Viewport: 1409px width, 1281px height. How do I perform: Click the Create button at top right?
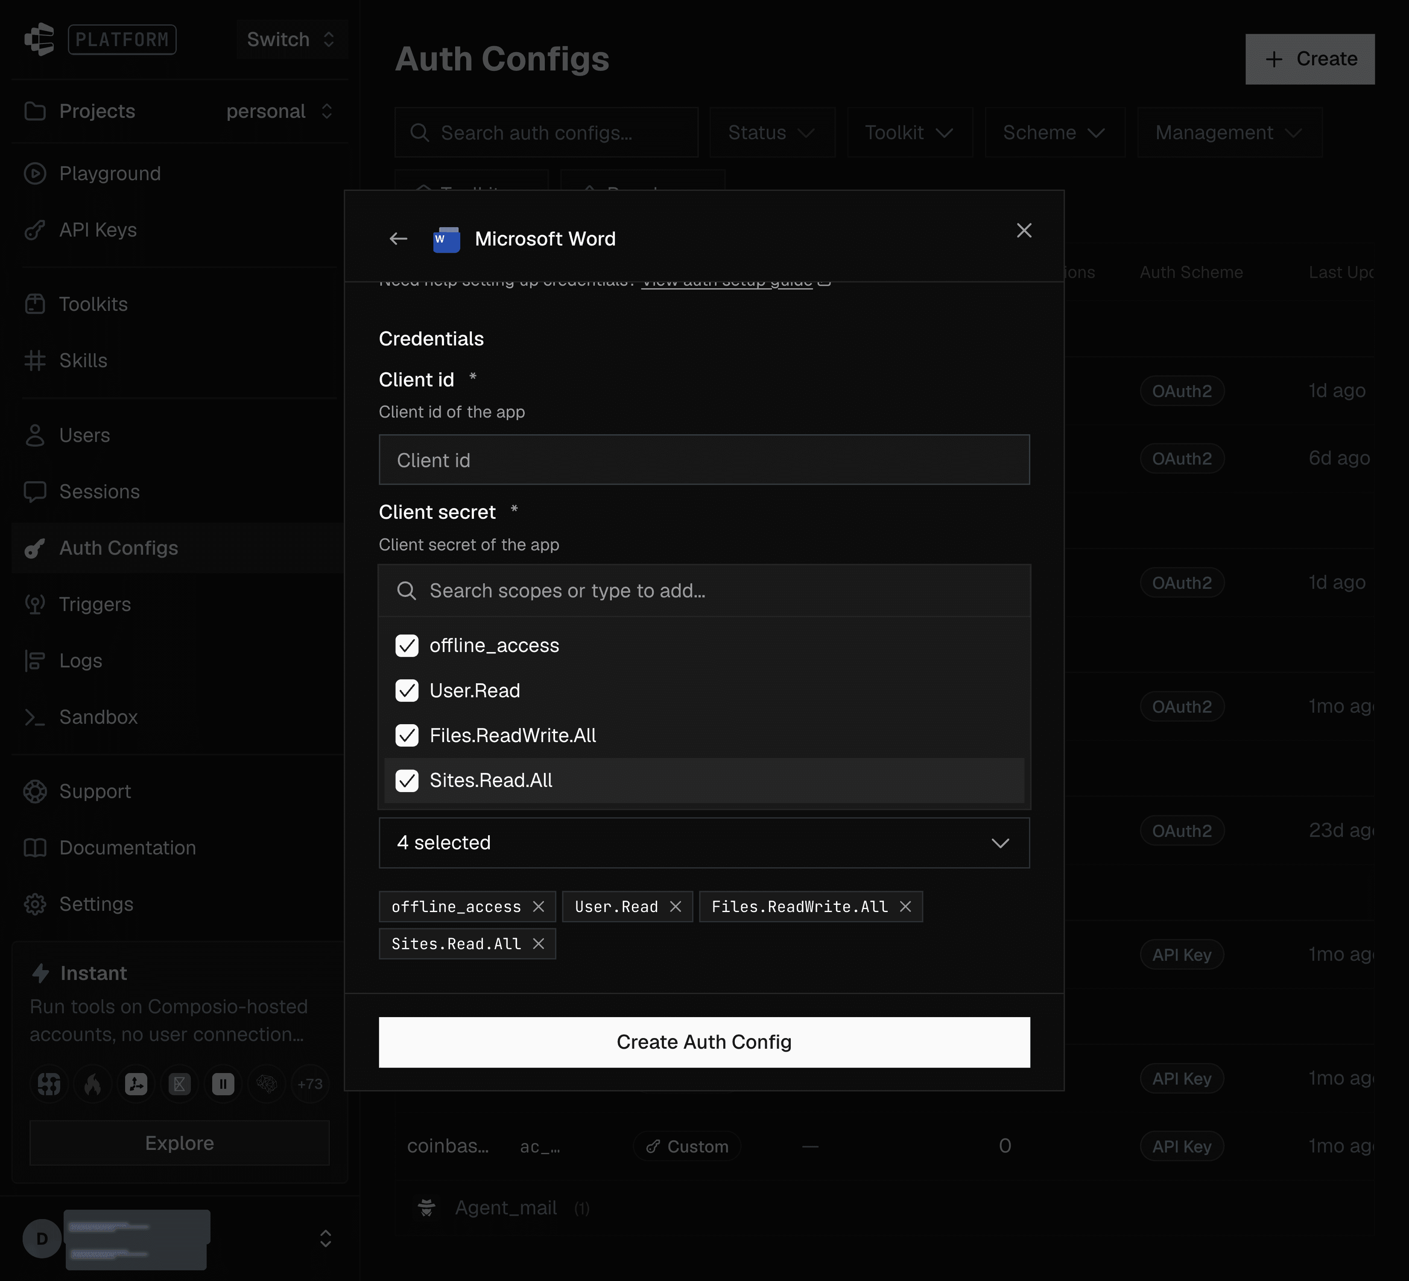click(x=1310, y=59)
